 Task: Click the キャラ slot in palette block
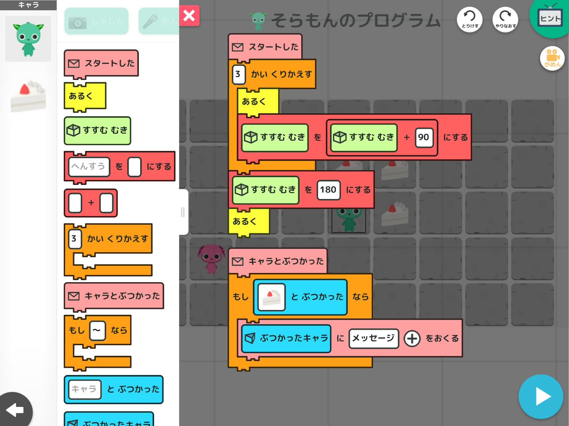[x=84, y=389]
